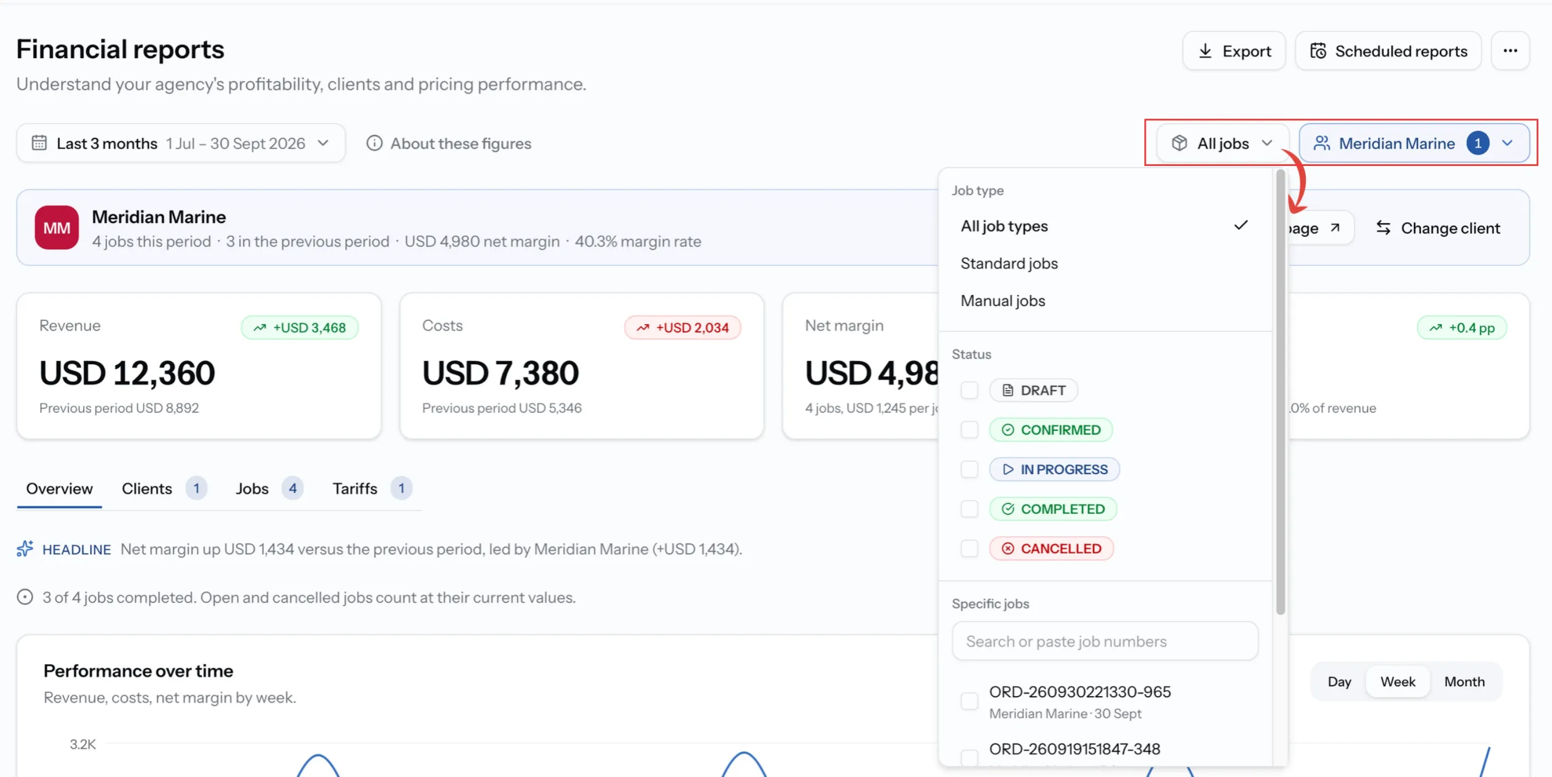Select All job types option
Screen dimensions: 1552x777
pyautogui.click(x=1105, y=226)
